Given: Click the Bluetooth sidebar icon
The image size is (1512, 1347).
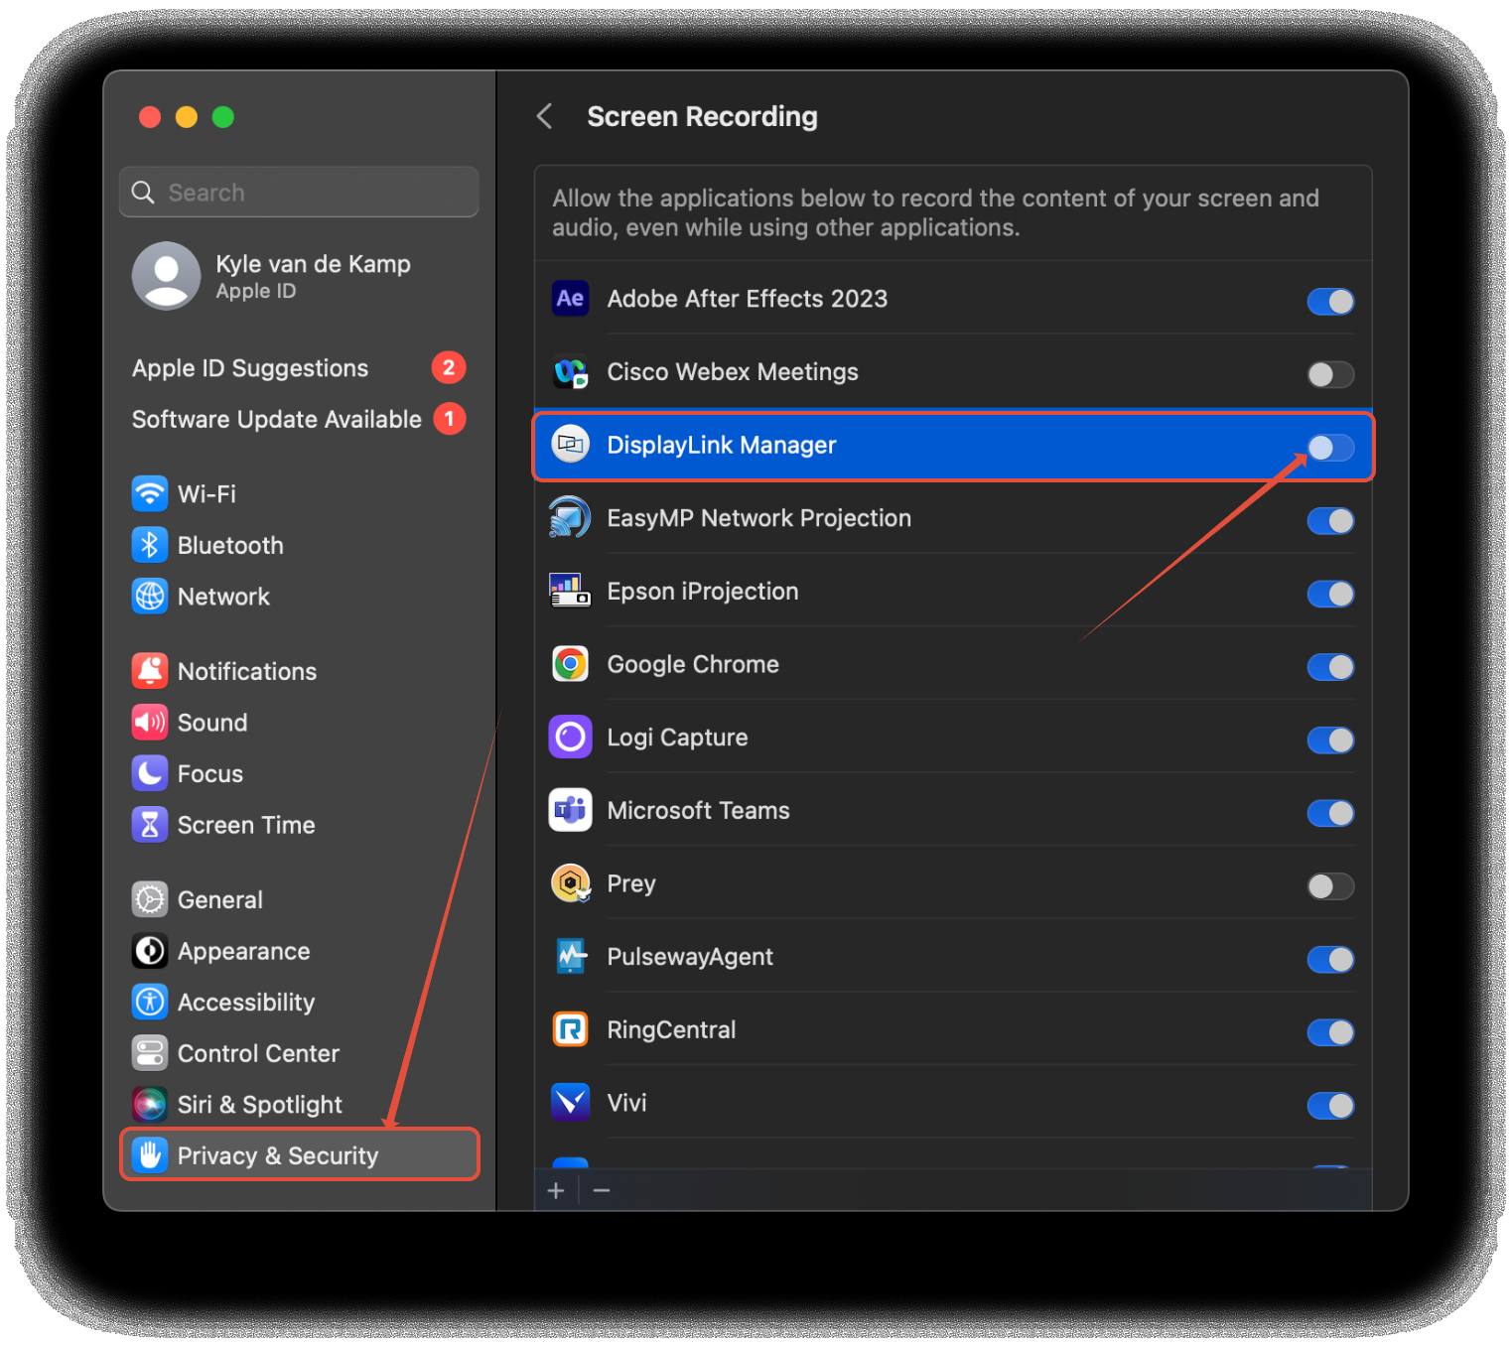Looking at the screenshot, I should (x=150, y=545).
